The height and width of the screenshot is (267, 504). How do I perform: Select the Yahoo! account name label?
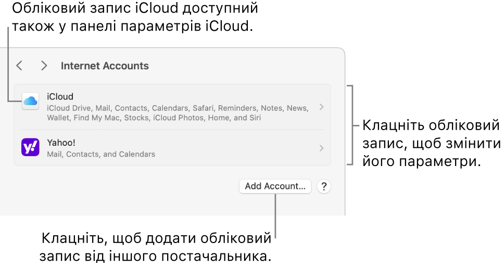pos(61,143)
